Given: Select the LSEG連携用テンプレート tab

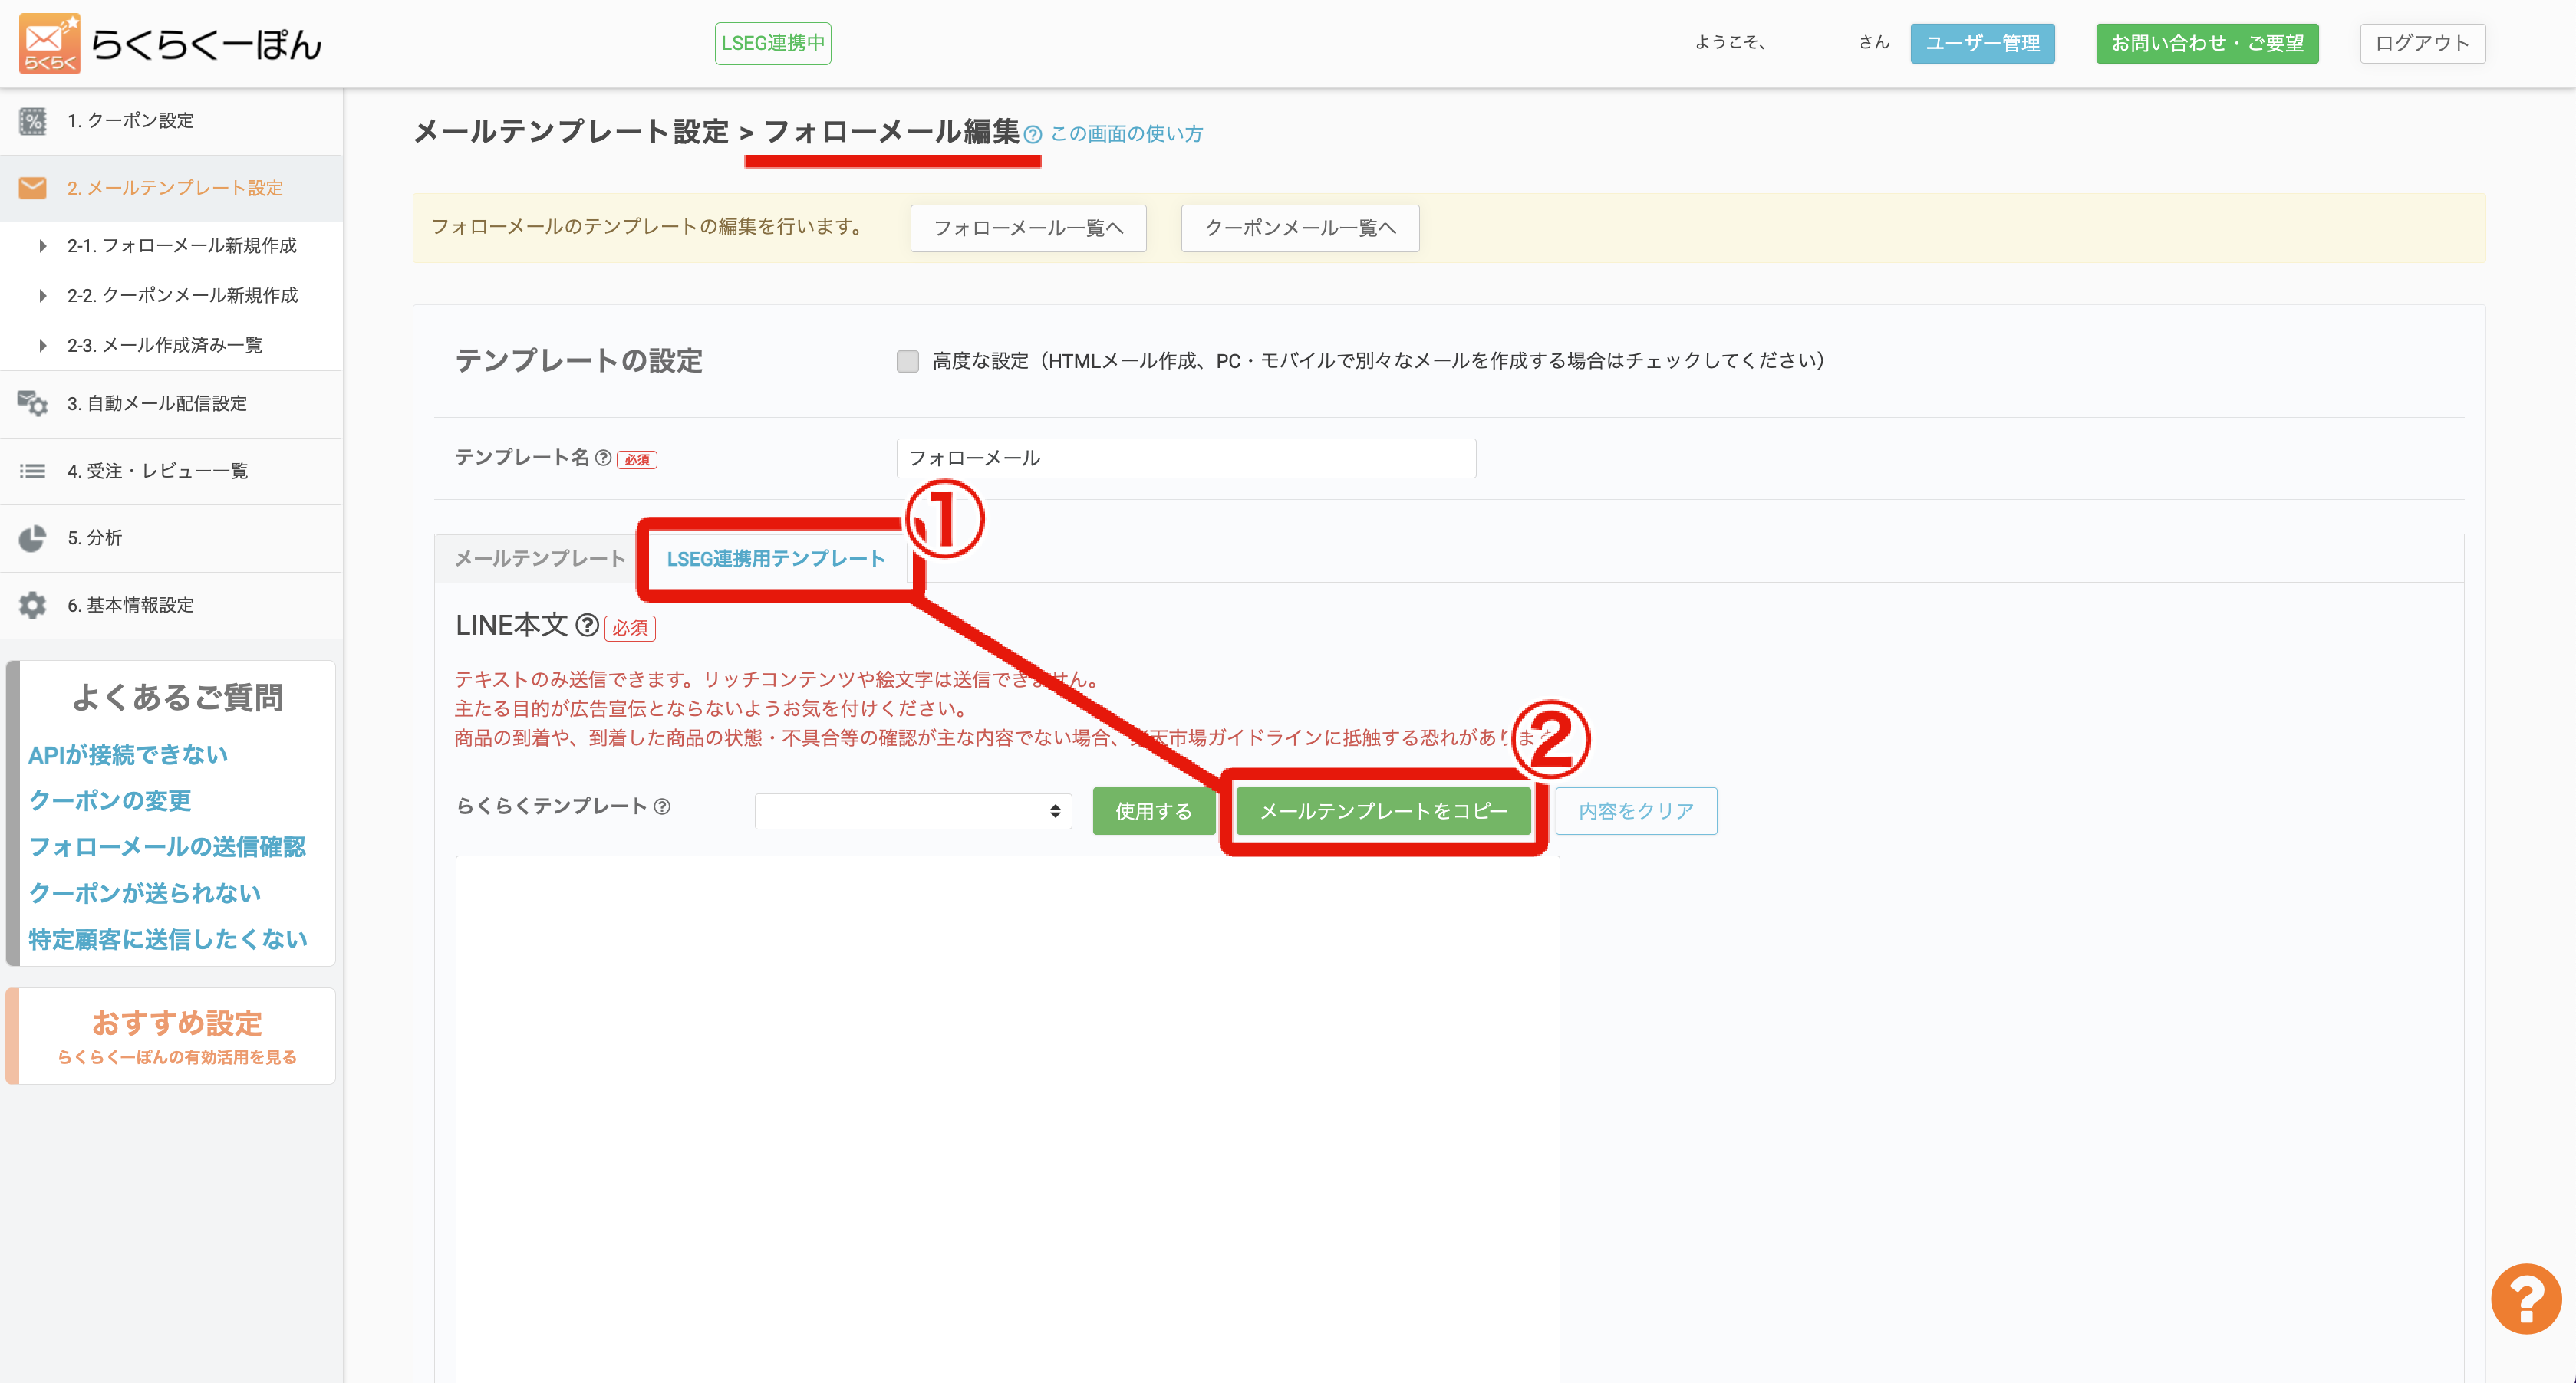Looking at the screenshot, I should (776, 559).
